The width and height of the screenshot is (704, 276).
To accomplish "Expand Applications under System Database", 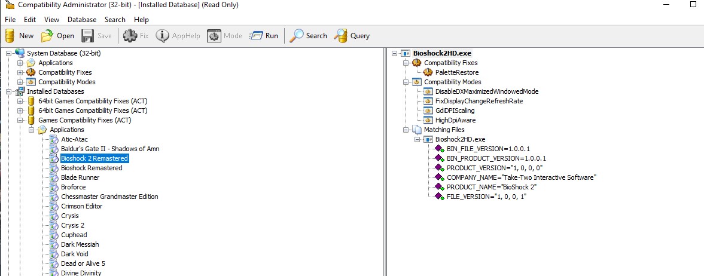I will pos(20,63).
